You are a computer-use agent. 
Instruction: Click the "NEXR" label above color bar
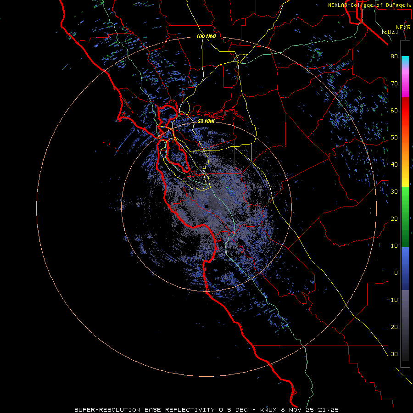point(403,28)
